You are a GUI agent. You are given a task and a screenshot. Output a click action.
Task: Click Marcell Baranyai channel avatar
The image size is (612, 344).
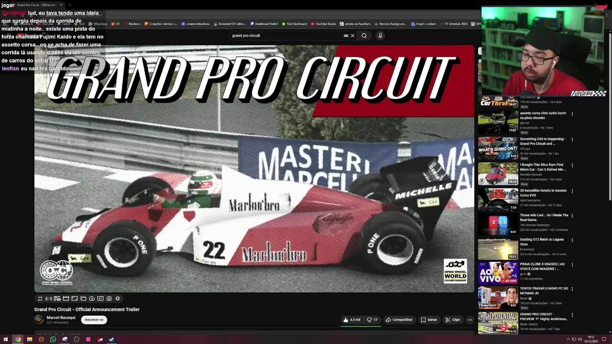point(39,320)
